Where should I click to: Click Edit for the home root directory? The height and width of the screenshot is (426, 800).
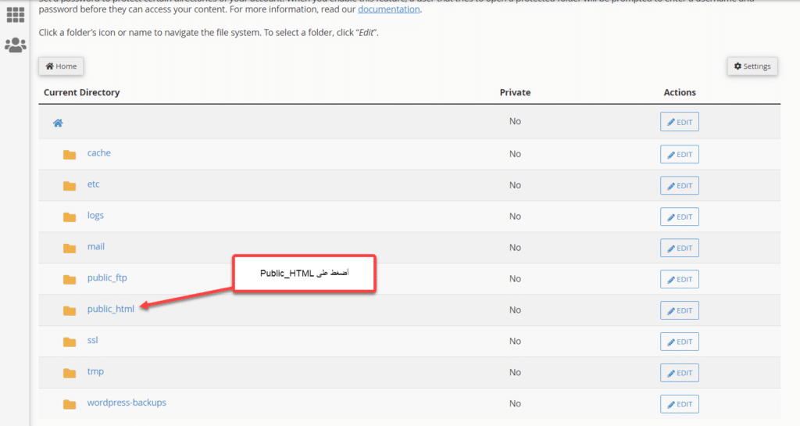point(679,123)
